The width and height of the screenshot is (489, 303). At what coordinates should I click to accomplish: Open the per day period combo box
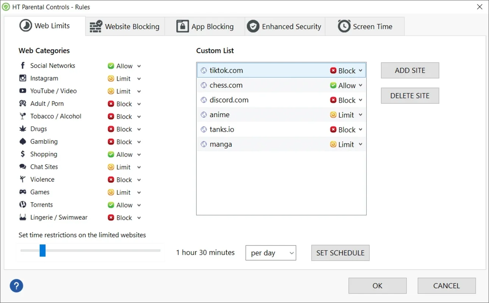pyautogui.click(x=271, y=253)
